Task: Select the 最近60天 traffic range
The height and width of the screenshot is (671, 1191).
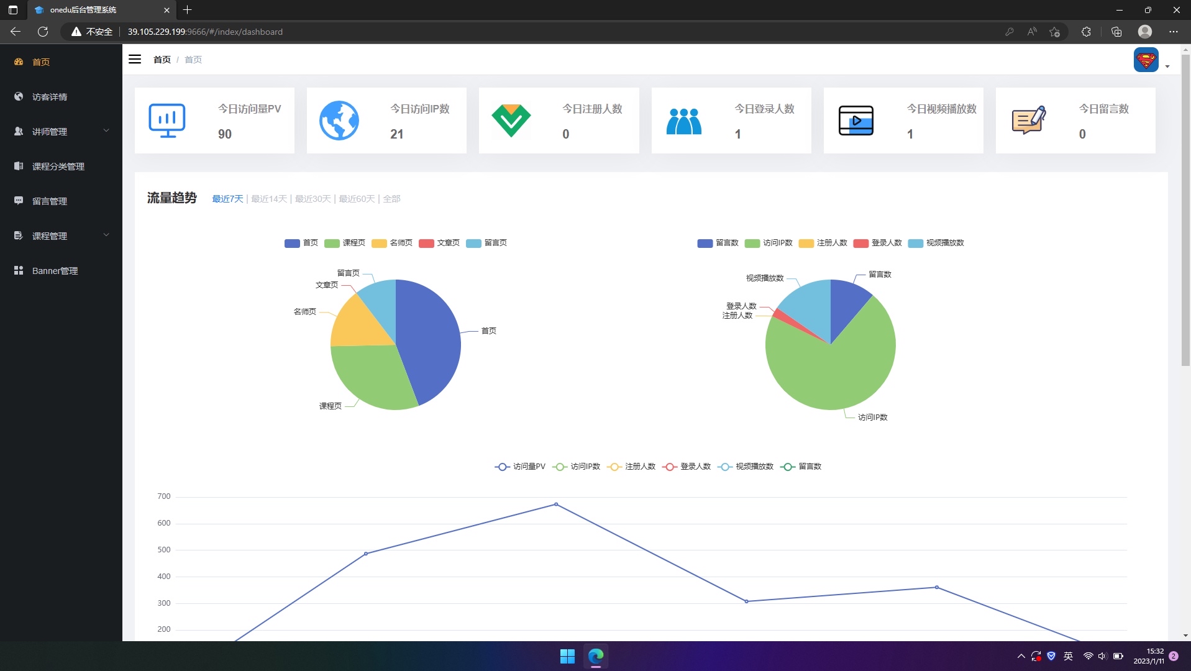Action: [357, 199]
